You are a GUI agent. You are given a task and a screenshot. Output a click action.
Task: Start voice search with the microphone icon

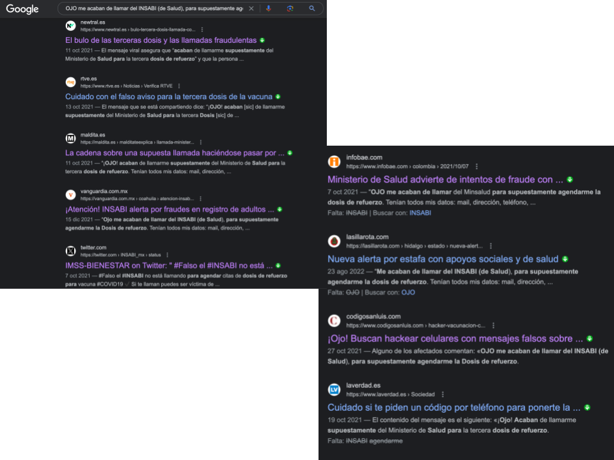269,8
